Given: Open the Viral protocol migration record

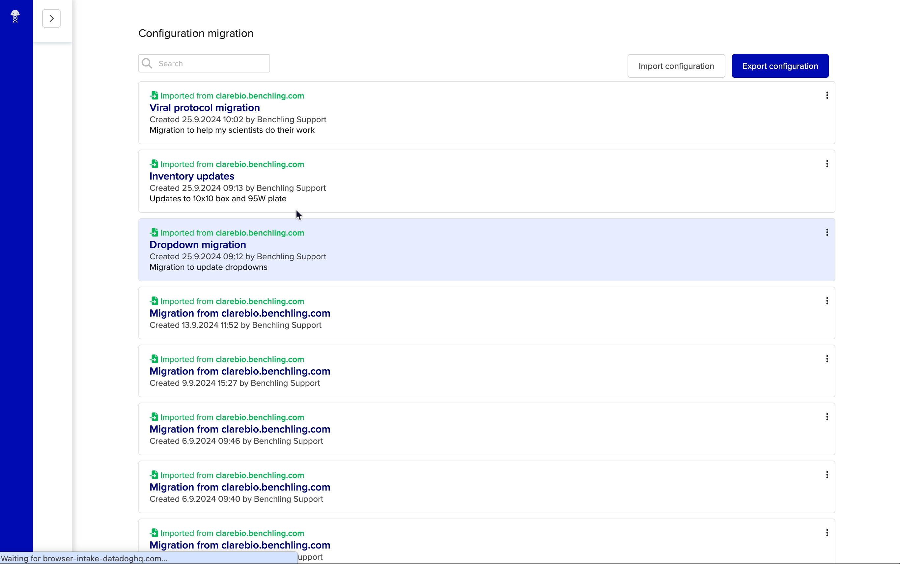Looking at the screenshot, I should [x=204, y=108].
